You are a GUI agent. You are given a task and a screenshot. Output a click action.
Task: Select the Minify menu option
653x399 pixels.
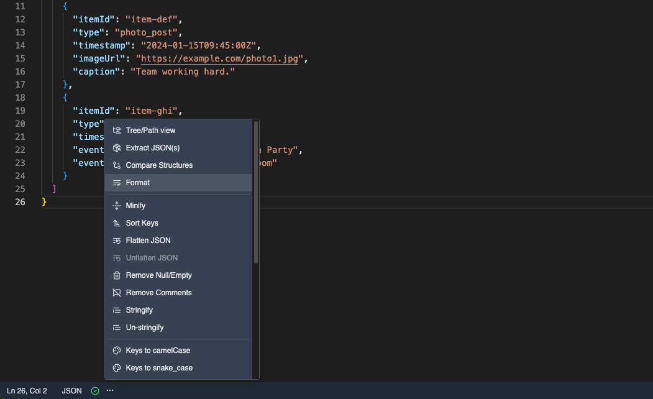point(180,206)
